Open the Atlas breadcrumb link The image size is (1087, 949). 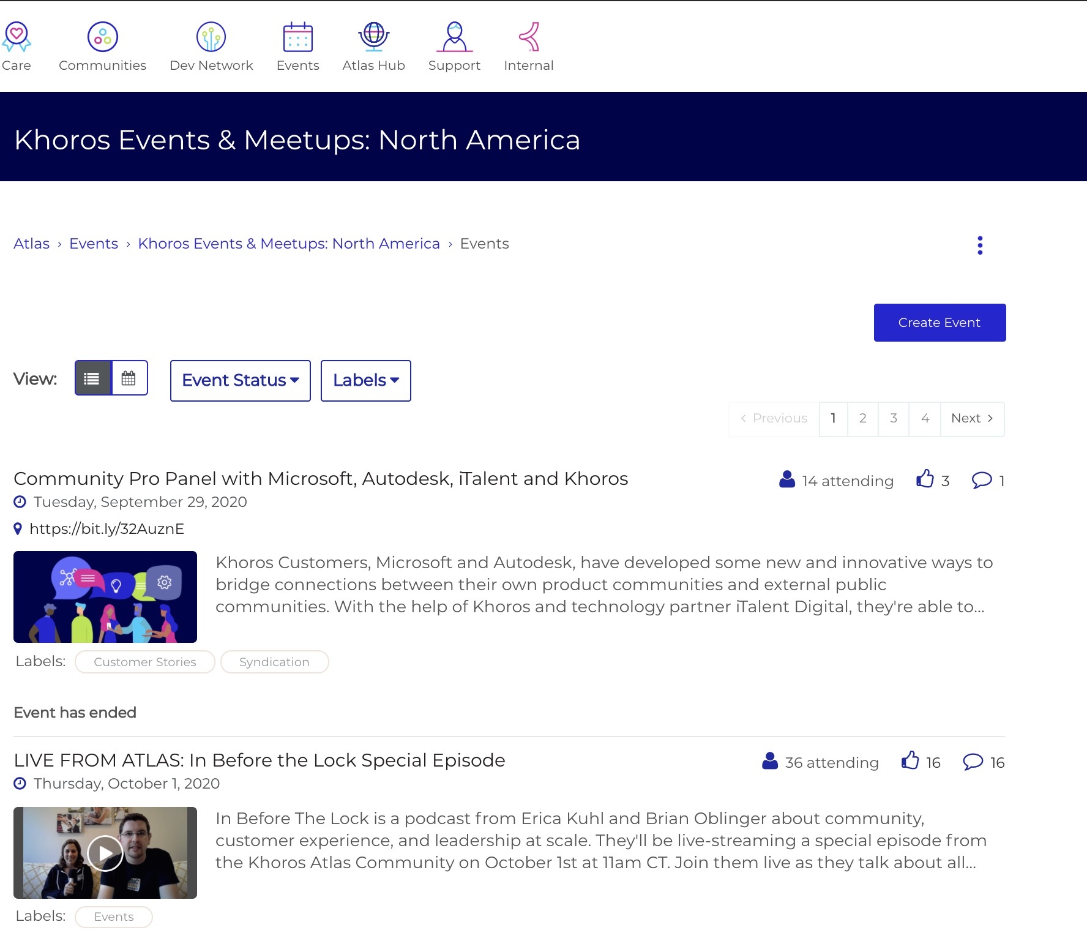(x=32, y=244)
